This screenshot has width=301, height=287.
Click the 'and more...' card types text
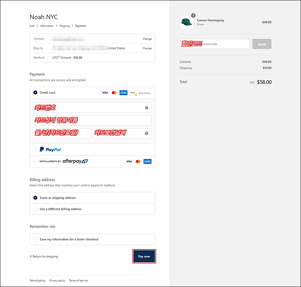[145, 93]
